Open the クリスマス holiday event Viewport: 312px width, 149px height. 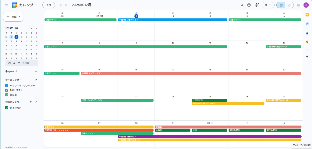pyautogui.click(x=209, y=100)
